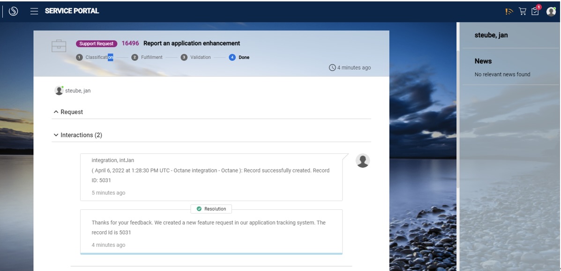Open the hamburger navigation menu
The width and height of the screenshot is (561, 271).
point(34,11)
